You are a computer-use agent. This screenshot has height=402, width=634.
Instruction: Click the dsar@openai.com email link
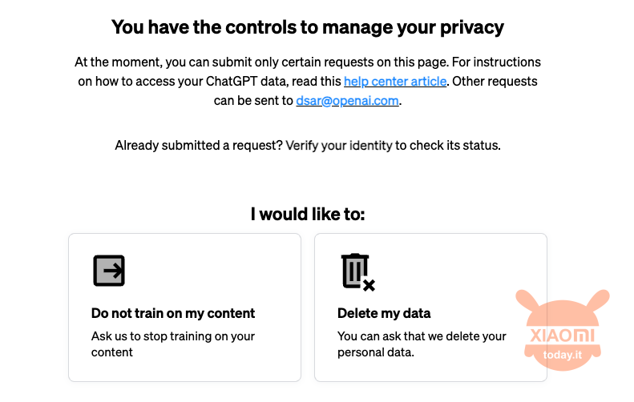[347, 101]
